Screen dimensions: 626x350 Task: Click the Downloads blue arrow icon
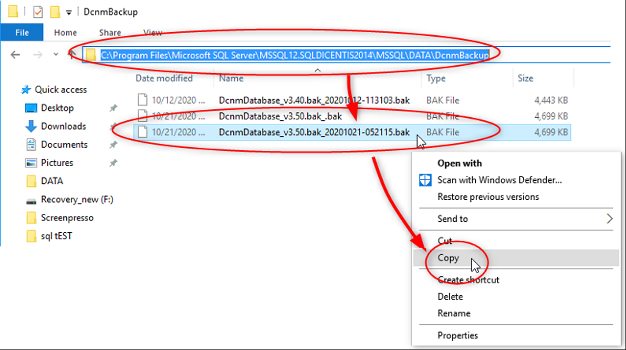pyautogui.click(x=31, y=126)
